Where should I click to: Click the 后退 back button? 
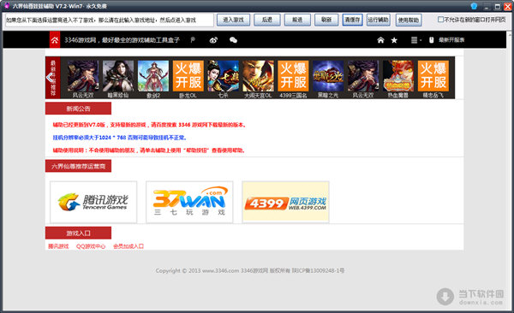pos(266,20)
